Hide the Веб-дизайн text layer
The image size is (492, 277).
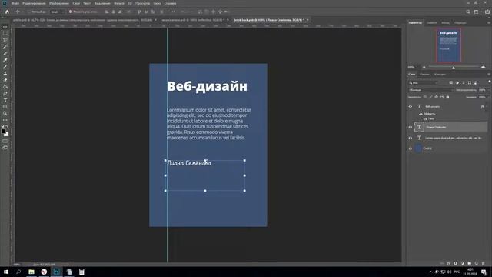tap(410, 107)
